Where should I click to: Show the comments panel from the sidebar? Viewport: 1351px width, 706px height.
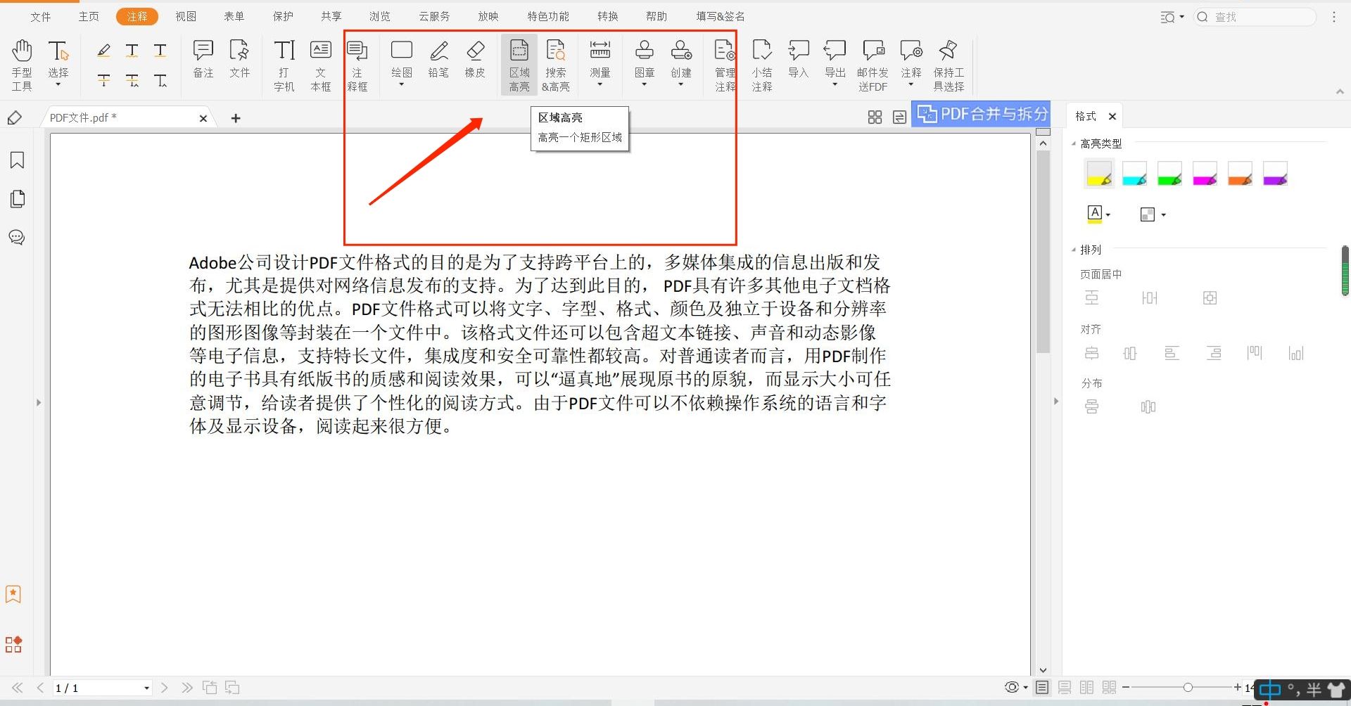click(16, 237)
